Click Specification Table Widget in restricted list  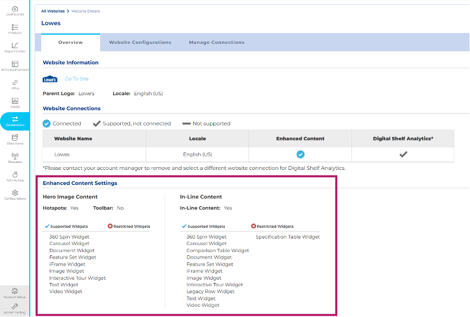(x=288, y=237)
